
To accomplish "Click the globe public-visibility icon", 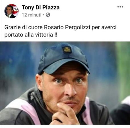I will (x=48, y=15).
